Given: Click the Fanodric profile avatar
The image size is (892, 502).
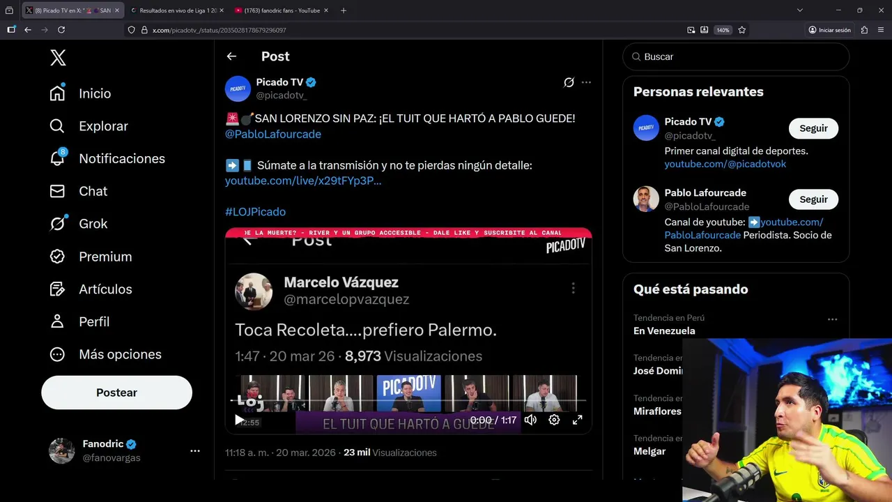Looking at the screenshot, I should click(x=61, y=451).
